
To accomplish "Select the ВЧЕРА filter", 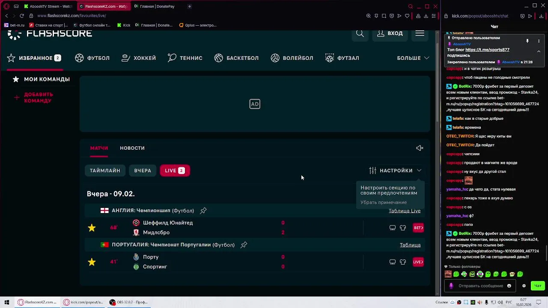I will click(x=143, y=170).
